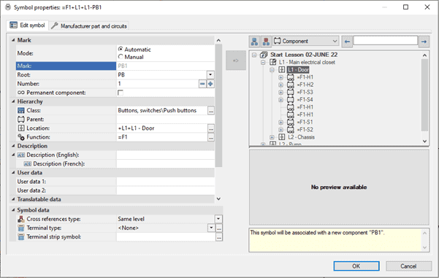Click the red tree filter icon
Screen dimensions: 439x278
click(266, 42)
